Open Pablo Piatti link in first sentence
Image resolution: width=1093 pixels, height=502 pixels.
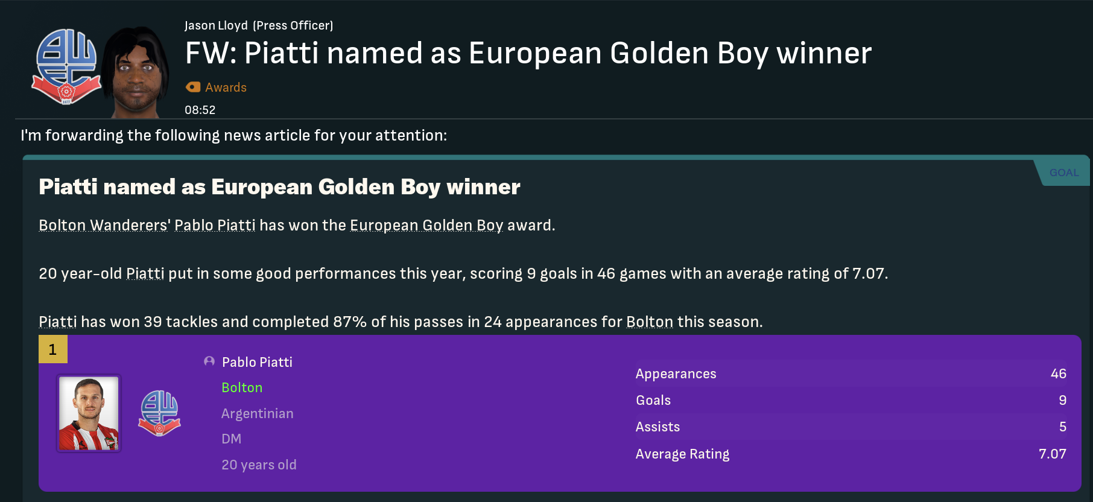click(215, 226)
